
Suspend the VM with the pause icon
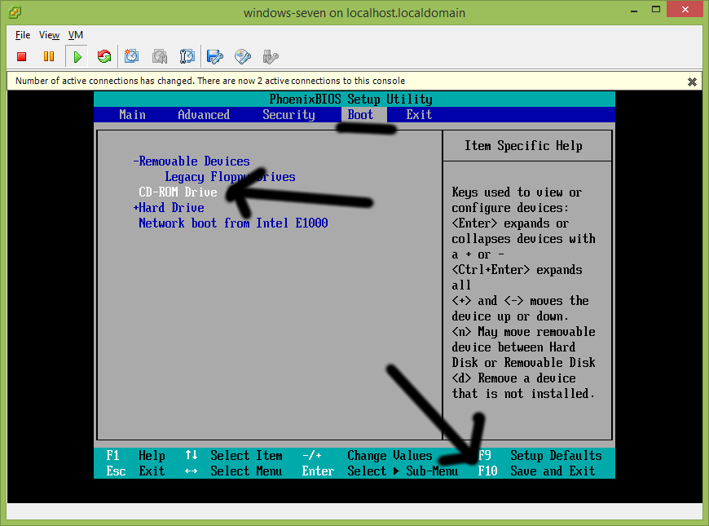tap(49, 56)
